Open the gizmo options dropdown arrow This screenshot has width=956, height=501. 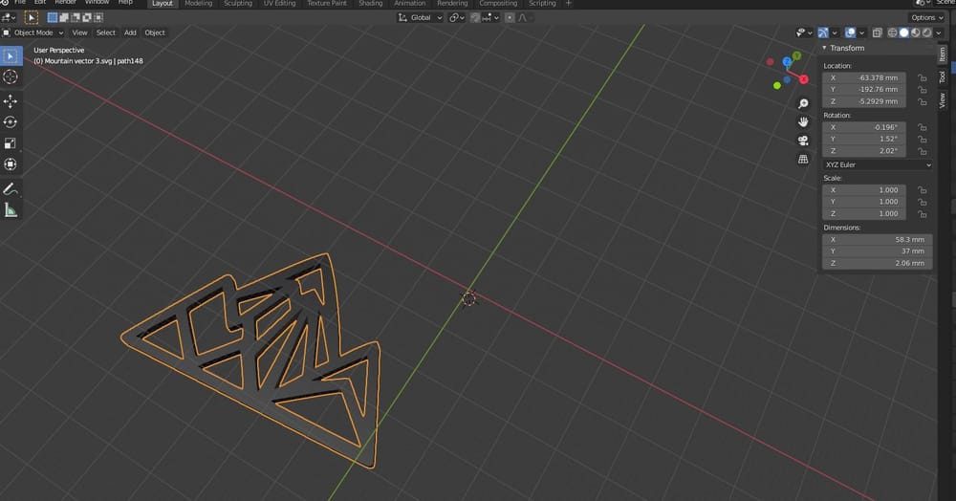point(835,33)
